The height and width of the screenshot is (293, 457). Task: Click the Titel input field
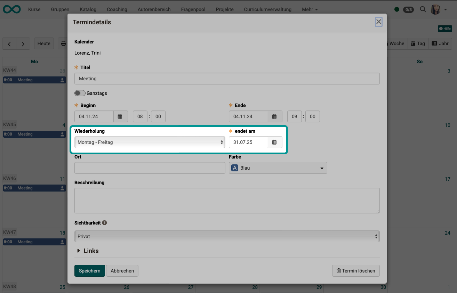(227, 79)
